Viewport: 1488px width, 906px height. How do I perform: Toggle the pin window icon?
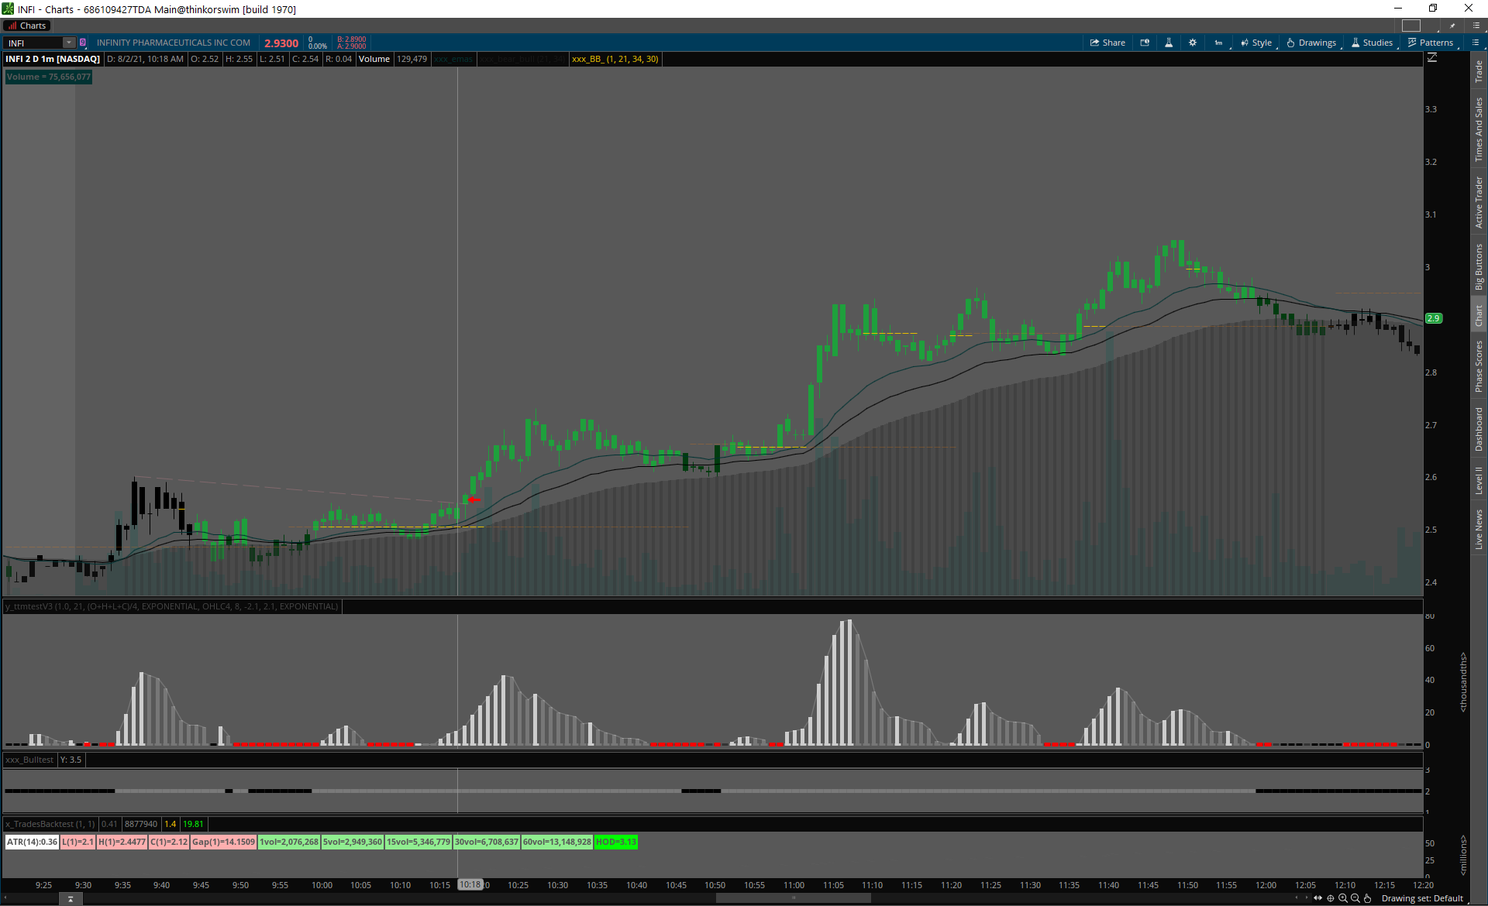(1452, 26)
